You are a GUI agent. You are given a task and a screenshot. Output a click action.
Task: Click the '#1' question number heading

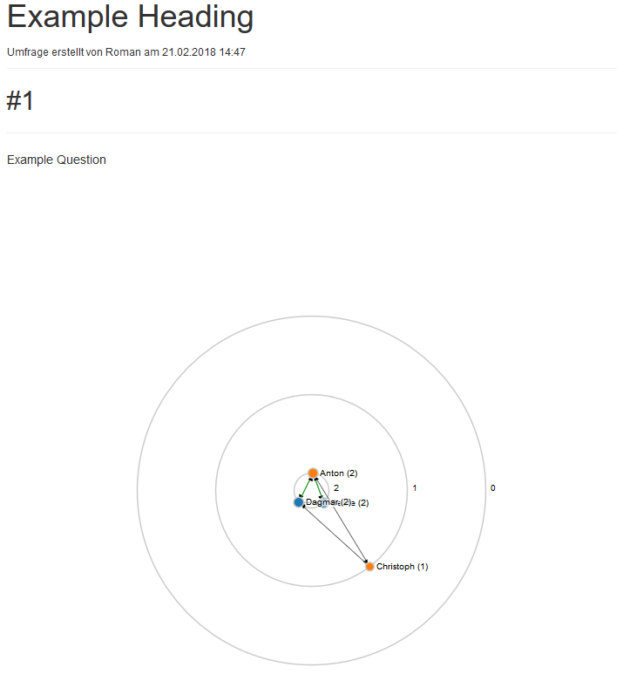pyautogui.click(x=20, y=101)
